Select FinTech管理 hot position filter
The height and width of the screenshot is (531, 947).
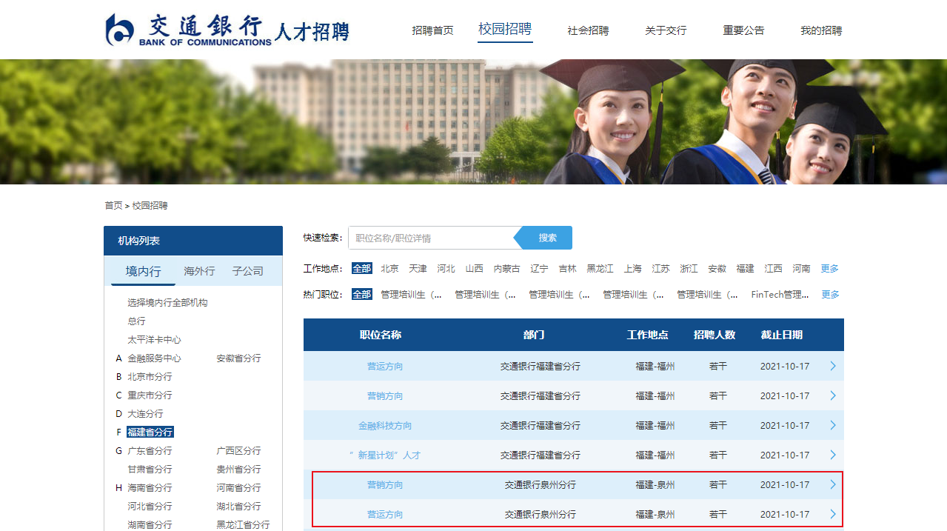780,294
